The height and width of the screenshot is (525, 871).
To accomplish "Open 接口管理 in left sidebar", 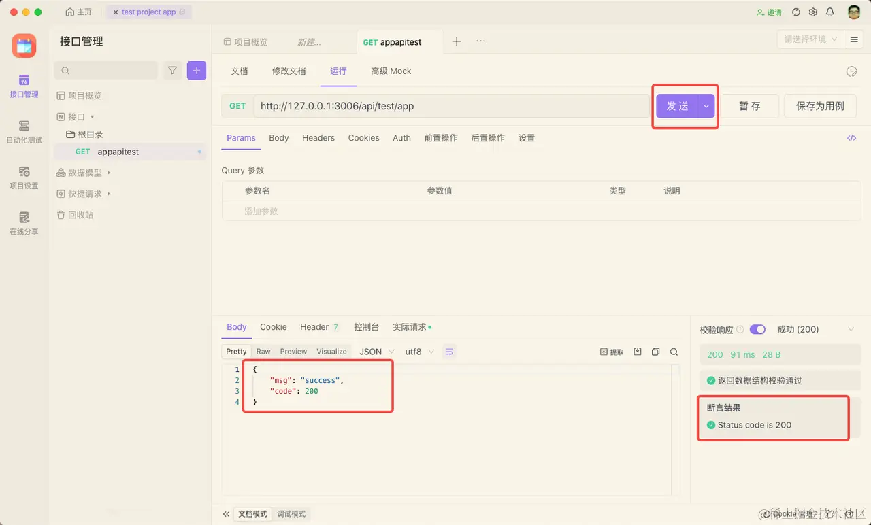I will click(x=24, y=86).
